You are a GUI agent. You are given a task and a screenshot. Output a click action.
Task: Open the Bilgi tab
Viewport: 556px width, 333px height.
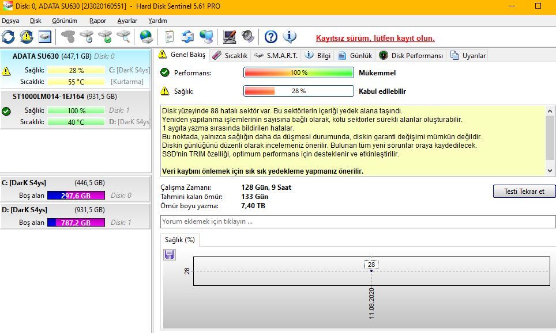(318, 55)
